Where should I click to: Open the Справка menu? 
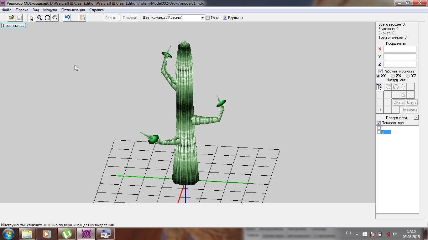pos(97,10)
